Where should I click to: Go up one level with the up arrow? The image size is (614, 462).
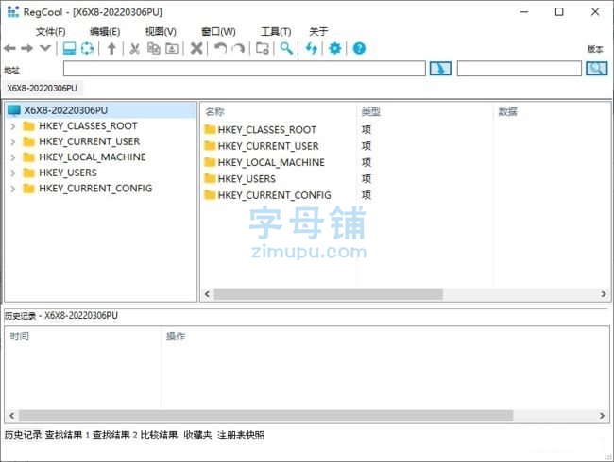[111, 48]
